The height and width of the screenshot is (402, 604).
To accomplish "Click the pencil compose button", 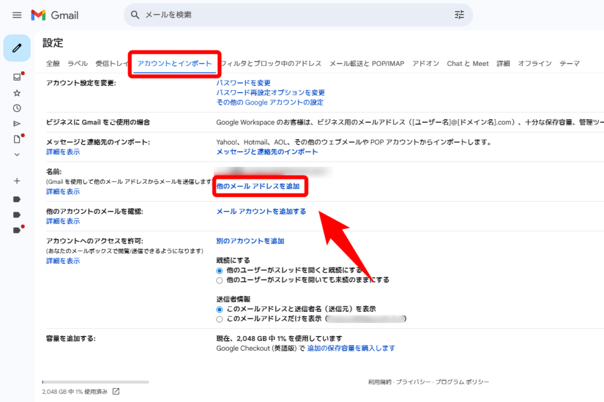I will pyautogui.click(x=17, y=48).
